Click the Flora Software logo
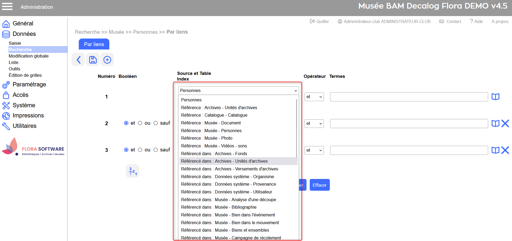This screenshot has height=241, width=512. (x=33, y=147)
